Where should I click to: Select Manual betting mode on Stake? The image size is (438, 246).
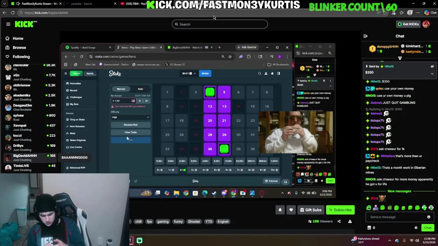(x=121, y=89)
